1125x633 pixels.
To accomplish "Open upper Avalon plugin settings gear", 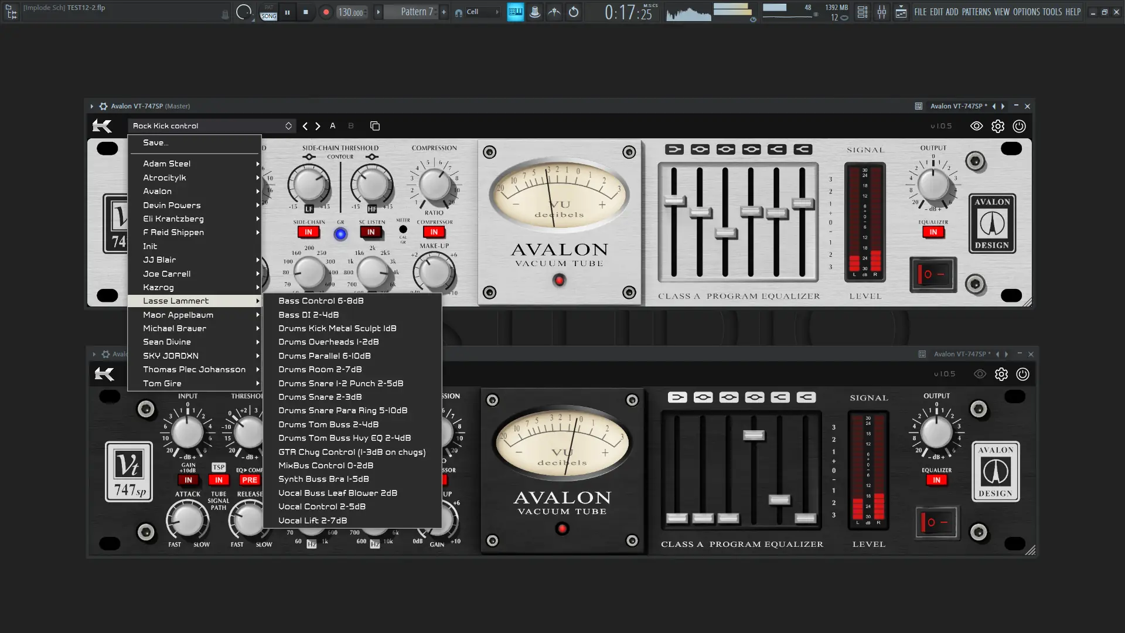I will tap(998, 126).
